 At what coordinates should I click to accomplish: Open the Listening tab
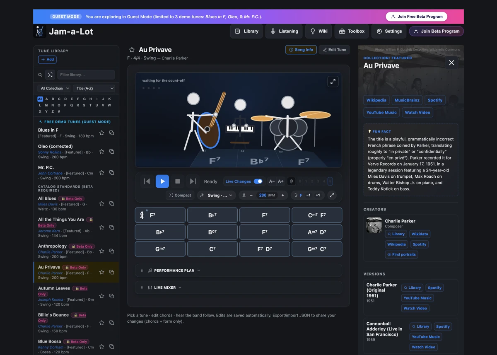[284, 31]
